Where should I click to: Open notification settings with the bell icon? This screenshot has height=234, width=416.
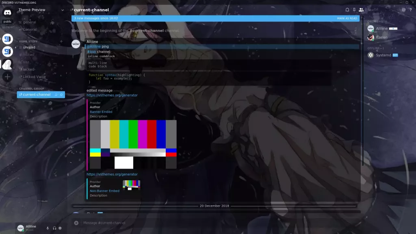coord(347,10)
